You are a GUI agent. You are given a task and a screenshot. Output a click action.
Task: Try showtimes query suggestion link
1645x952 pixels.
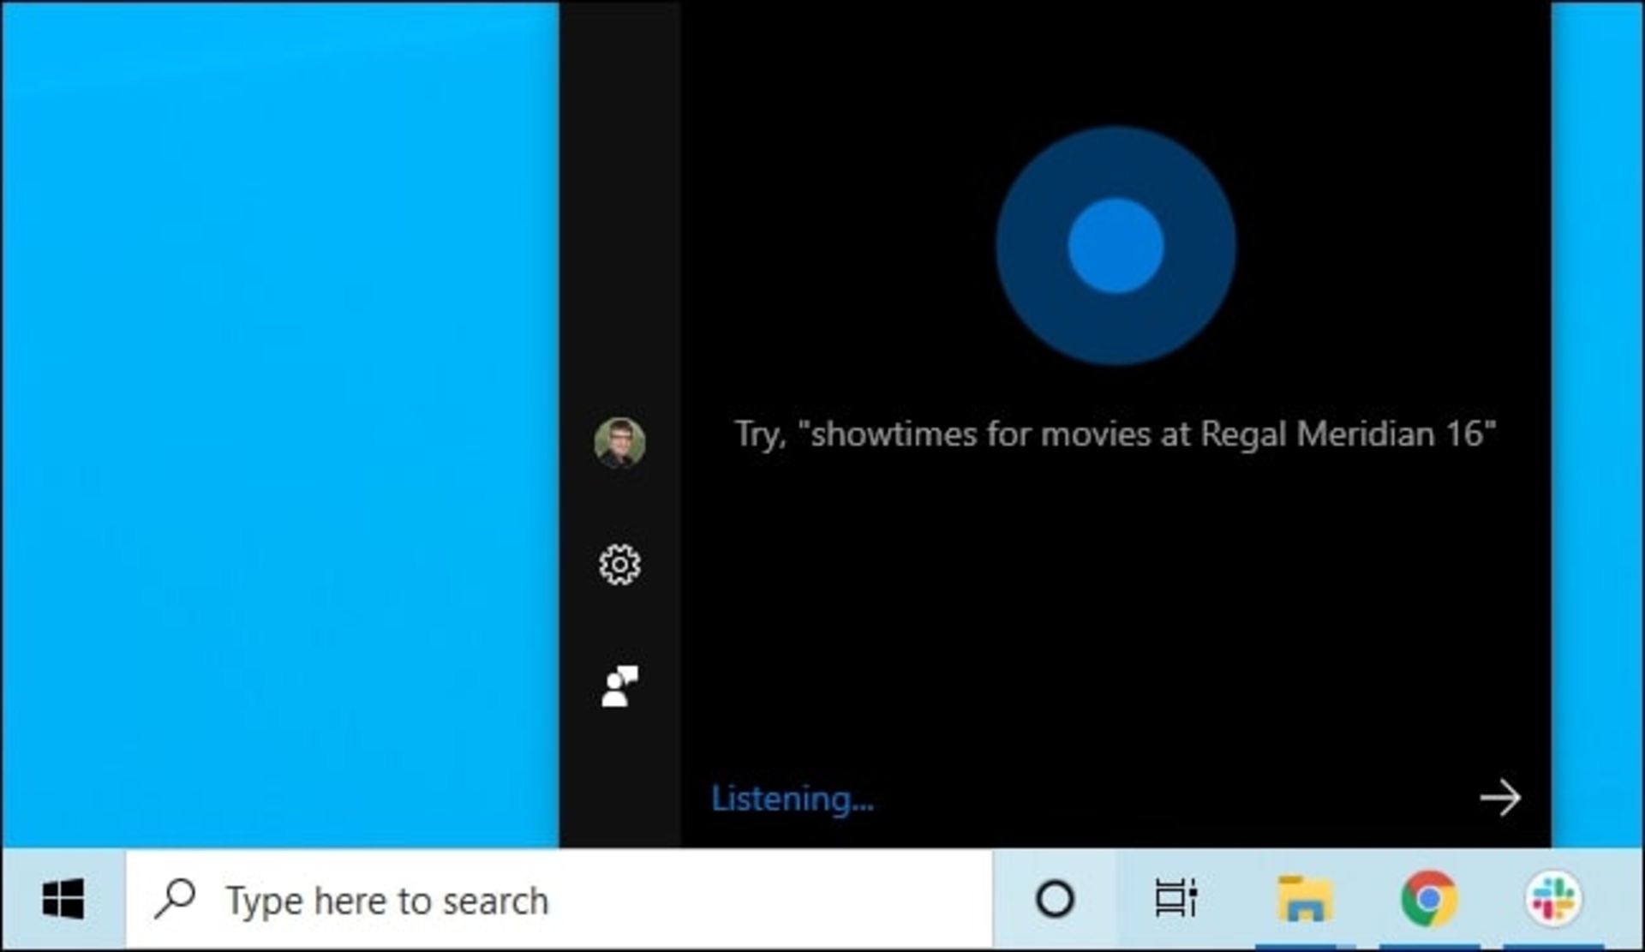click(1114, 431)
